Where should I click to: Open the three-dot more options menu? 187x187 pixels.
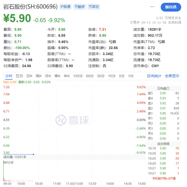pos(152,7)
